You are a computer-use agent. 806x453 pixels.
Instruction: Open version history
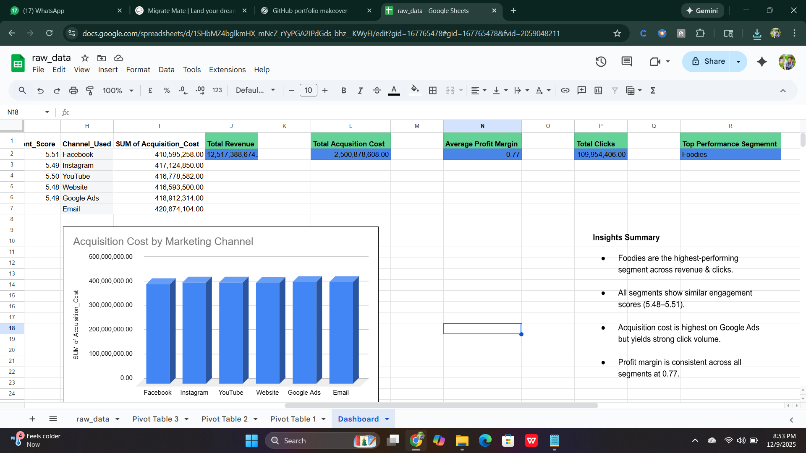point(601,61)
